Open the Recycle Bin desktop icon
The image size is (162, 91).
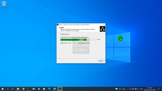pyautogui.click(x=4, y=5)
